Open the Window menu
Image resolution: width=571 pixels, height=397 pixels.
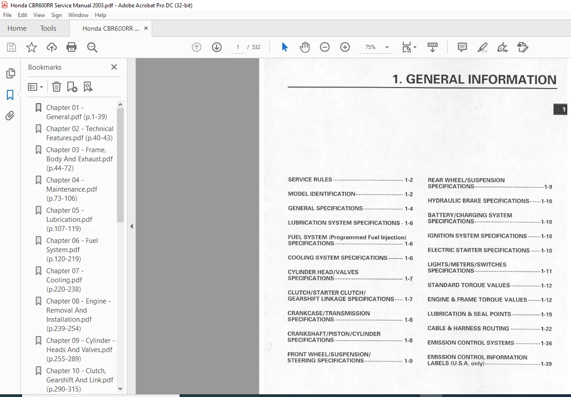click(x=78, y=15)
